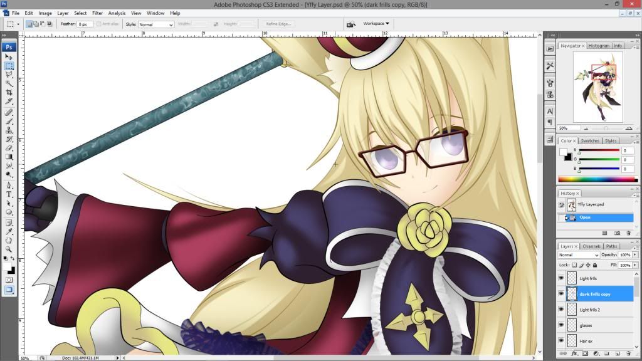The height and width of the screenshot is (361, 642).
Task: Click the delete layer trash icon
Action: coord(628,354)
